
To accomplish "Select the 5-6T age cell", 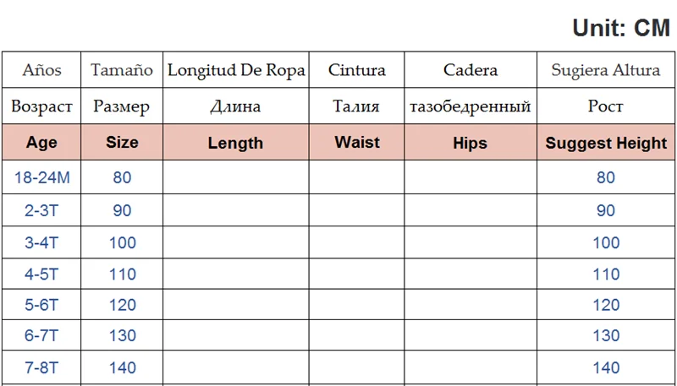I will 41,305.
